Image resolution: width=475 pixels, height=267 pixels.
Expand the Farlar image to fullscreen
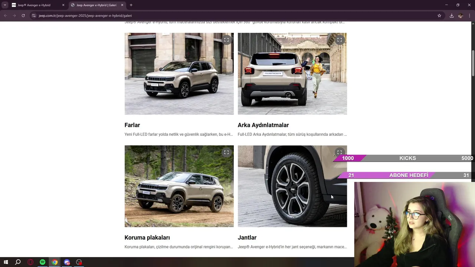point(226,40)
